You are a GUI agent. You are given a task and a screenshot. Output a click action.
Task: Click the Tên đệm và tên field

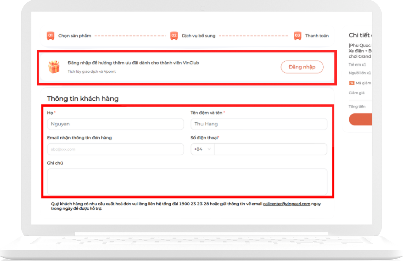point(259,124)
